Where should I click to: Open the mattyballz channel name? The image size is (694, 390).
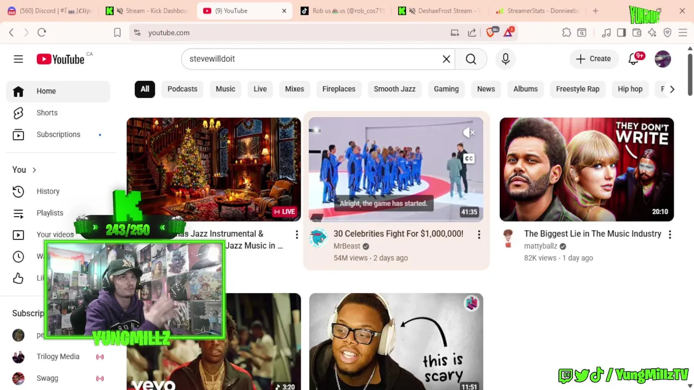click(541, 246)
